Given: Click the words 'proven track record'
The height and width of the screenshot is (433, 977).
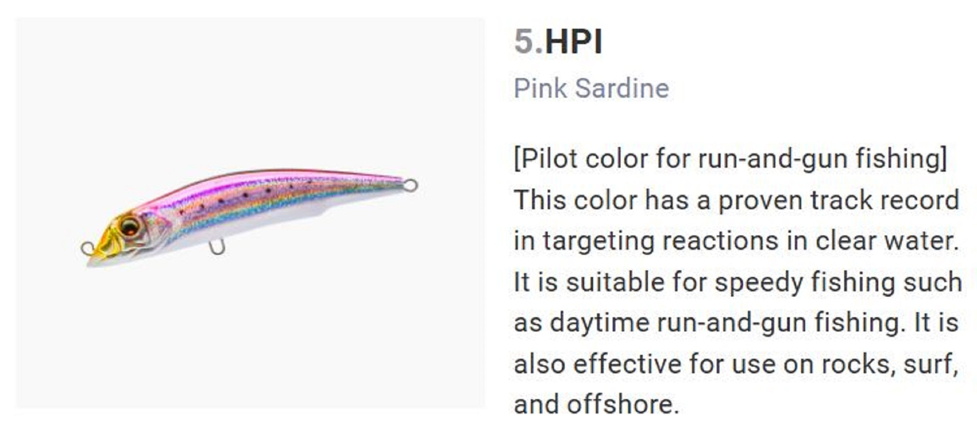Looking at the screenshot, I should click(839, 200).
